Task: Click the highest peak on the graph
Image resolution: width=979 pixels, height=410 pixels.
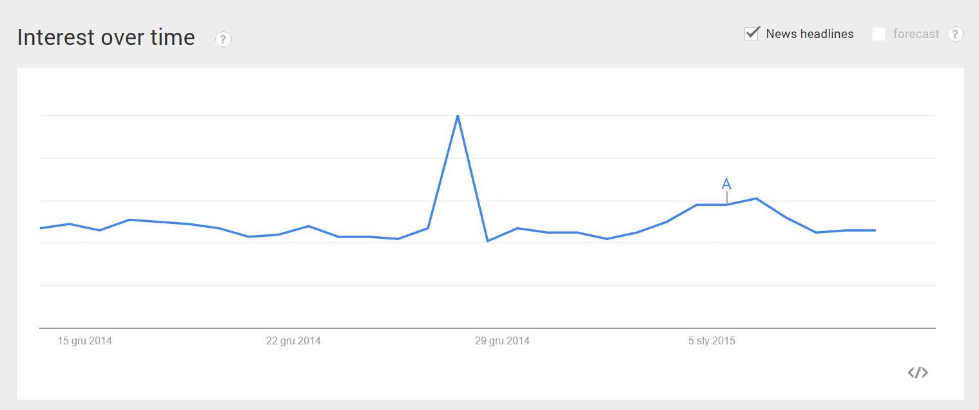Action: coord(458,116)
